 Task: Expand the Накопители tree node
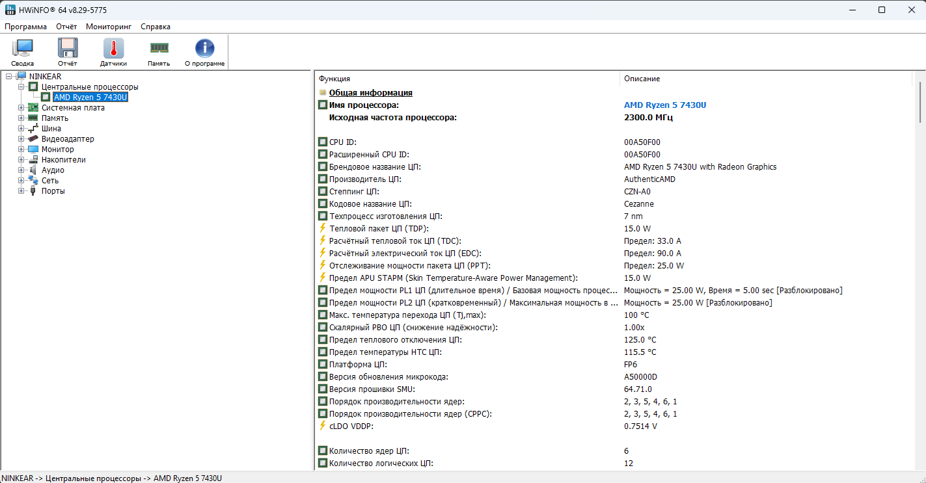(x=21, y=160)
